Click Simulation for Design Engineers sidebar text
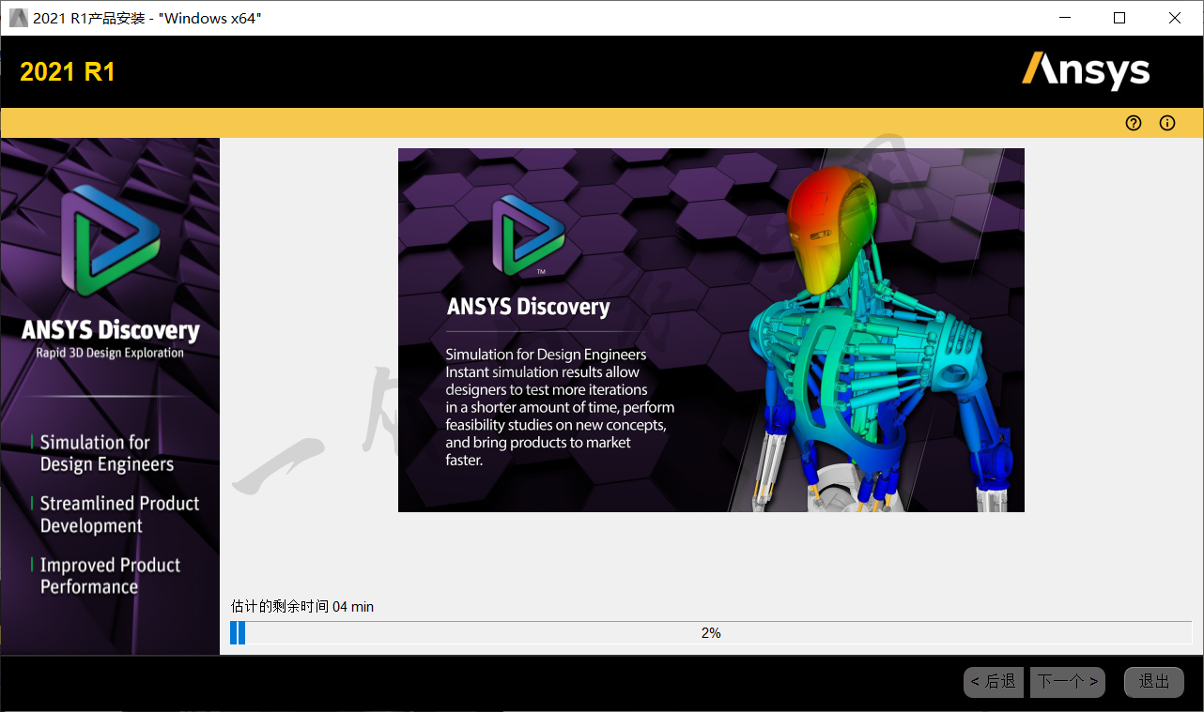This screenshot has width=1204, height=712. (x=107, y=453)
